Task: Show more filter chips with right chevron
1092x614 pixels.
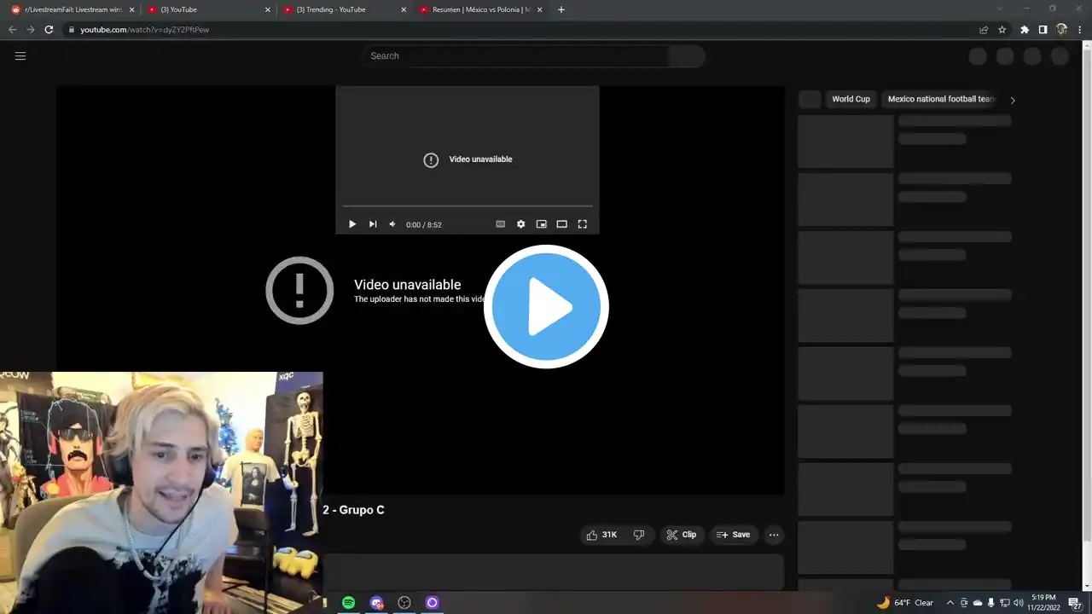Action: (x=1013, y=100)
